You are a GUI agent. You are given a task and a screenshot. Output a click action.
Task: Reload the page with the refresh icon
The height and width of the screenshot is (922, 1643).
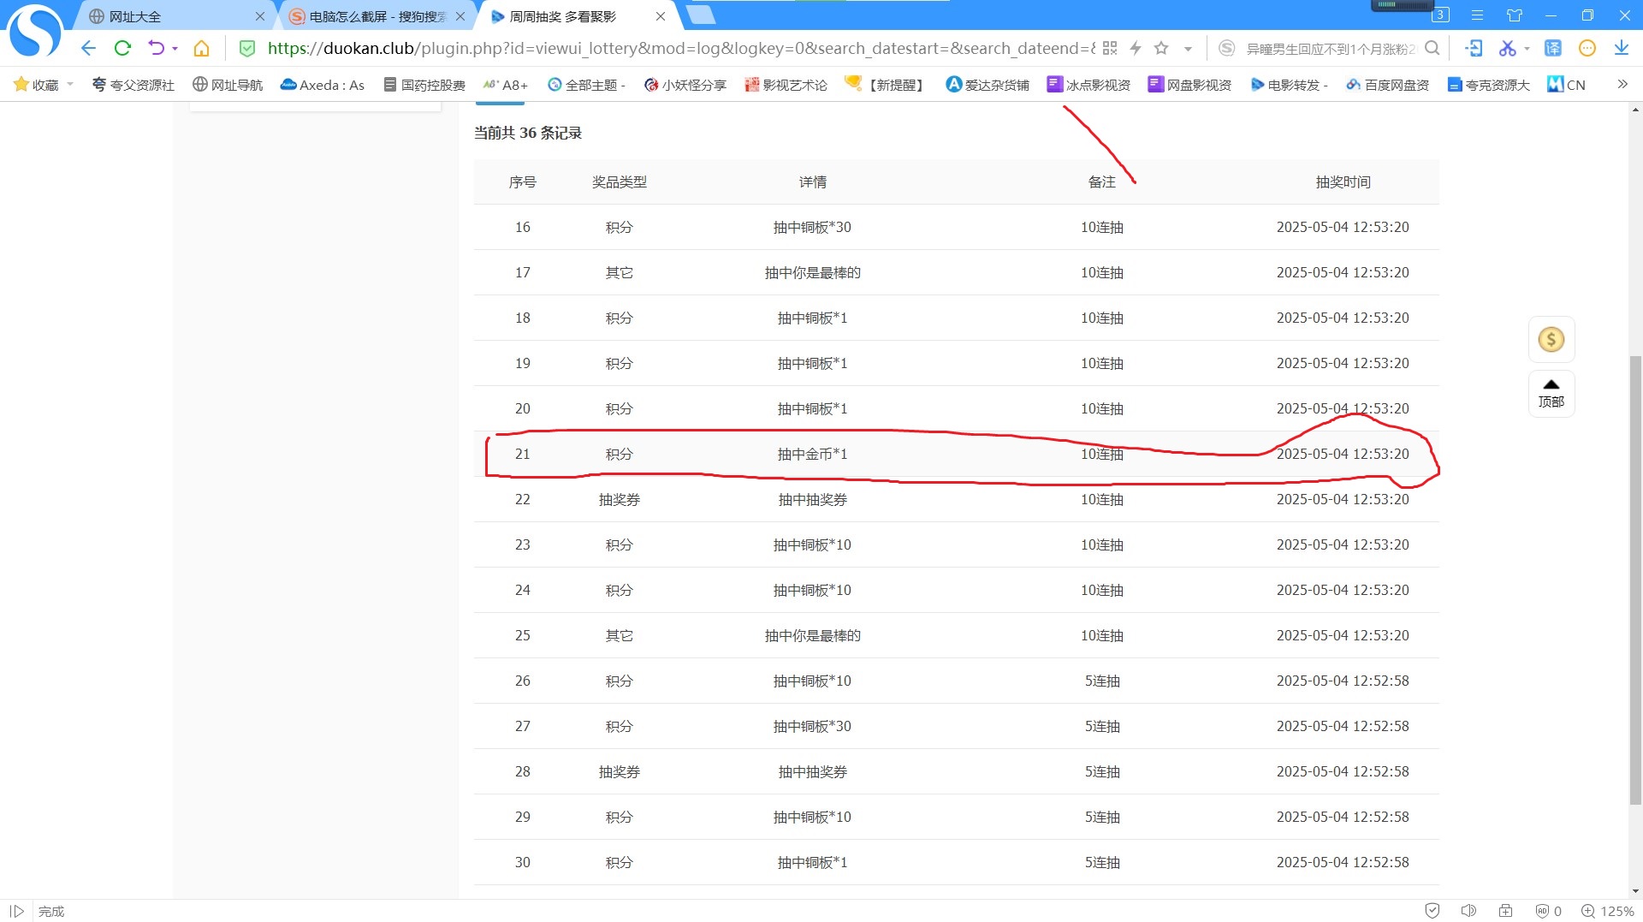click(x=122, y=49)
